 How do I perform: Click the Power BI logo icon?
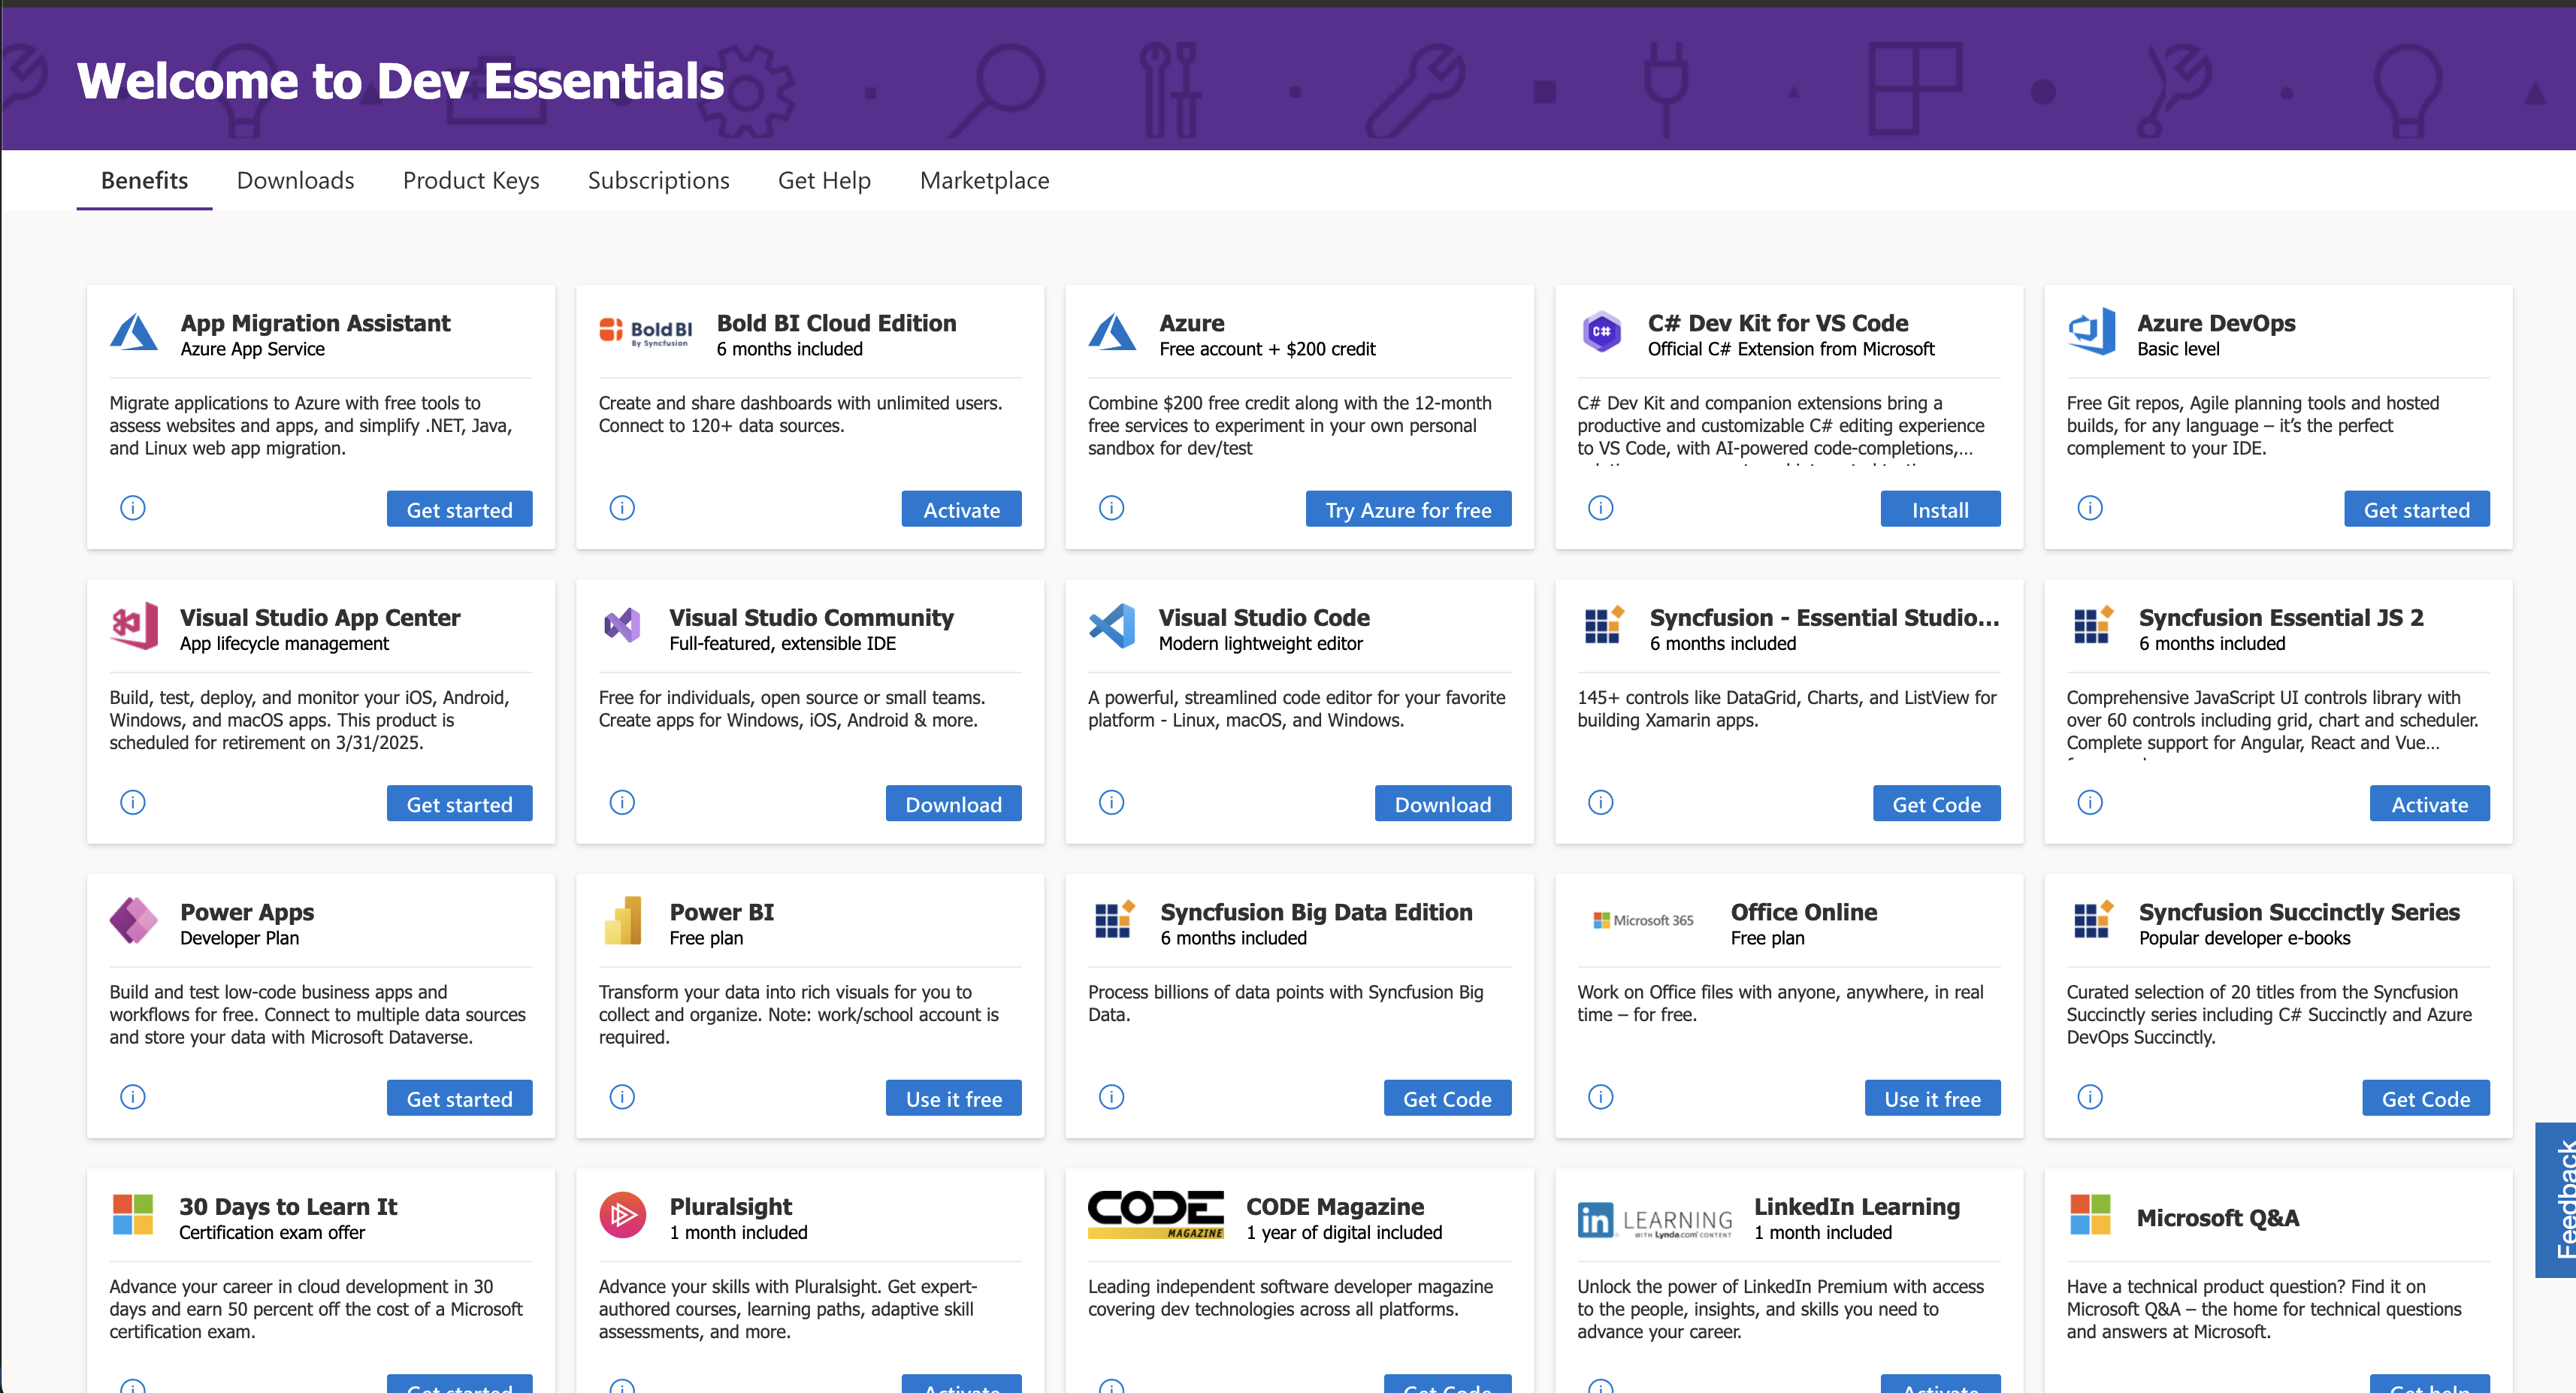[x=623, y=921]
